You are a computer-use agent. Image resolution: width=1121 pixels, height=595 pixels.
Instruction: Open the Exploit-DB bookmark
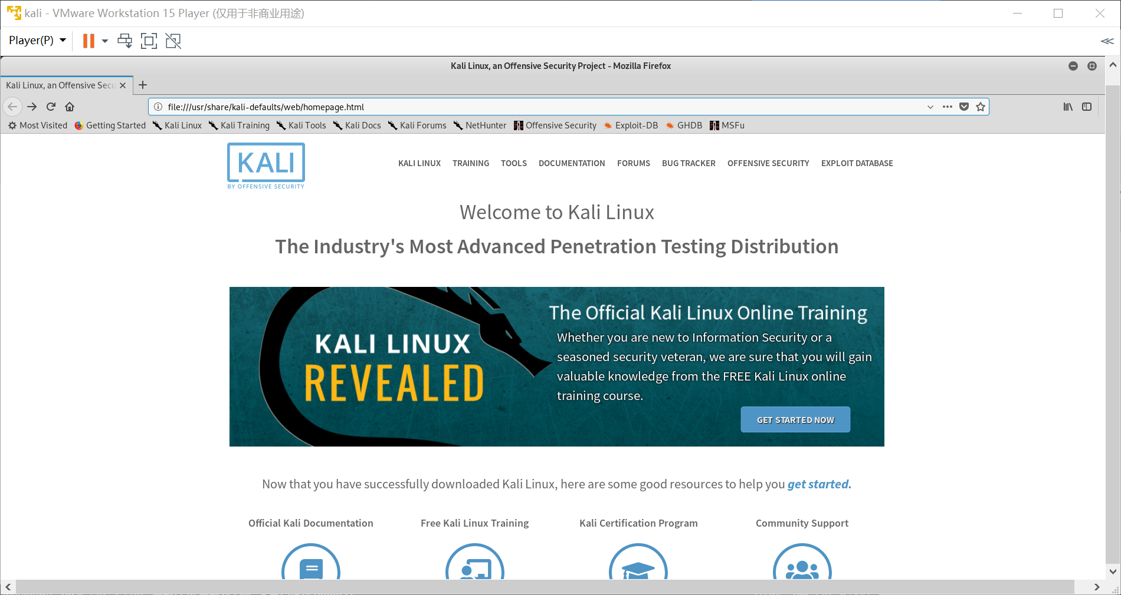coord(631,125)
